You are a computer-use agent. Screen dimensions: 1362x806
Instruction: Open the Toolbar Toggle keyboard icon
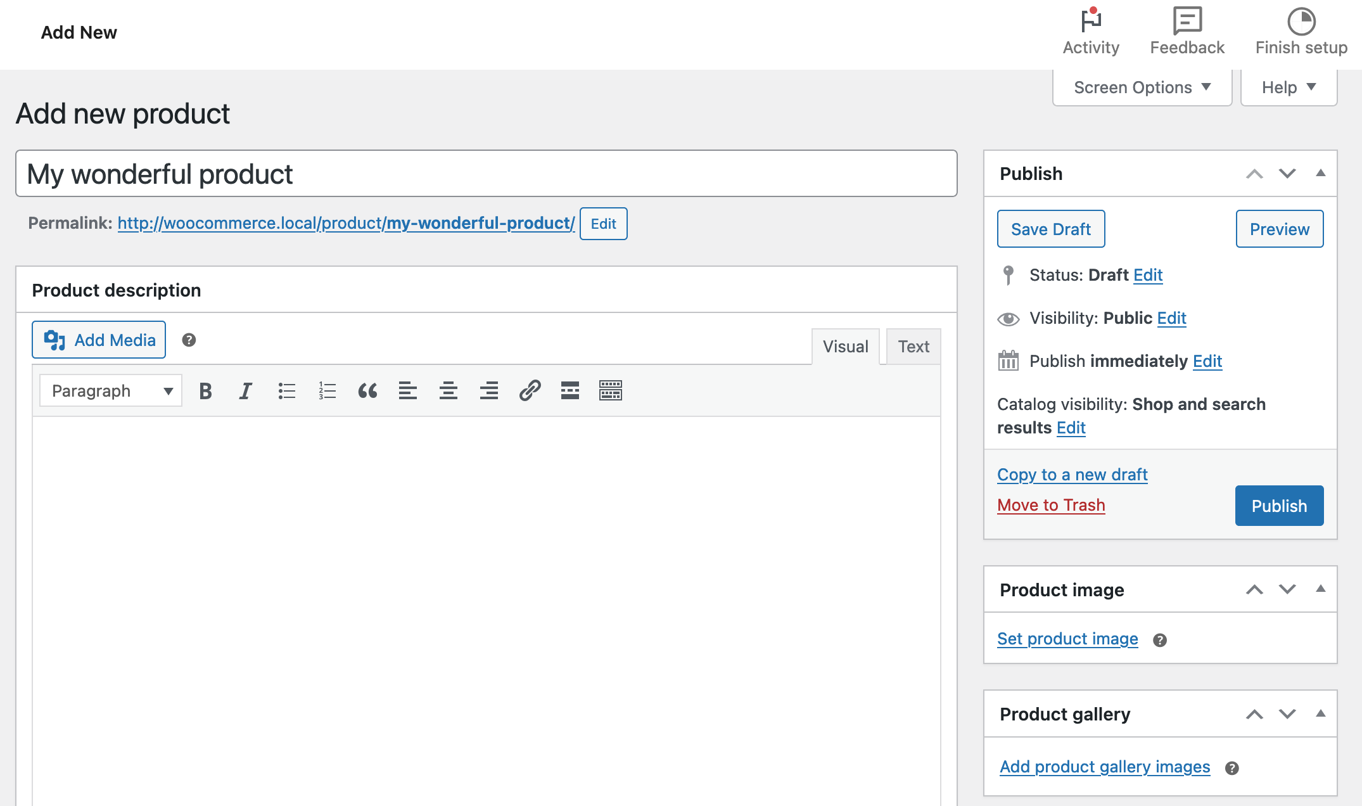tap(610, 391)
